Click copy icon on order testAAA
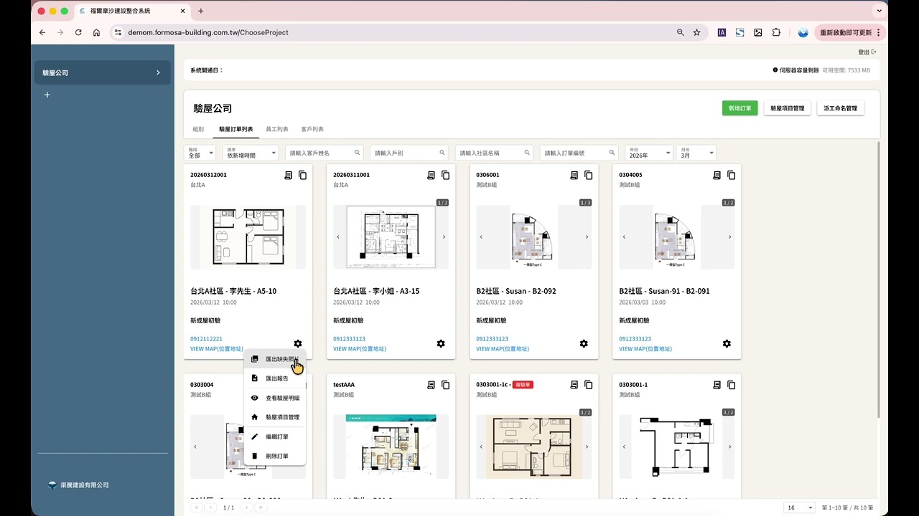This screenshot has width=919, height=516. click(x=445, y=385)
